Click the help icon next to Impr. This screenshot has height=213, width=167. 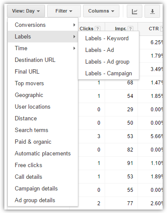(x=131, y=29)
